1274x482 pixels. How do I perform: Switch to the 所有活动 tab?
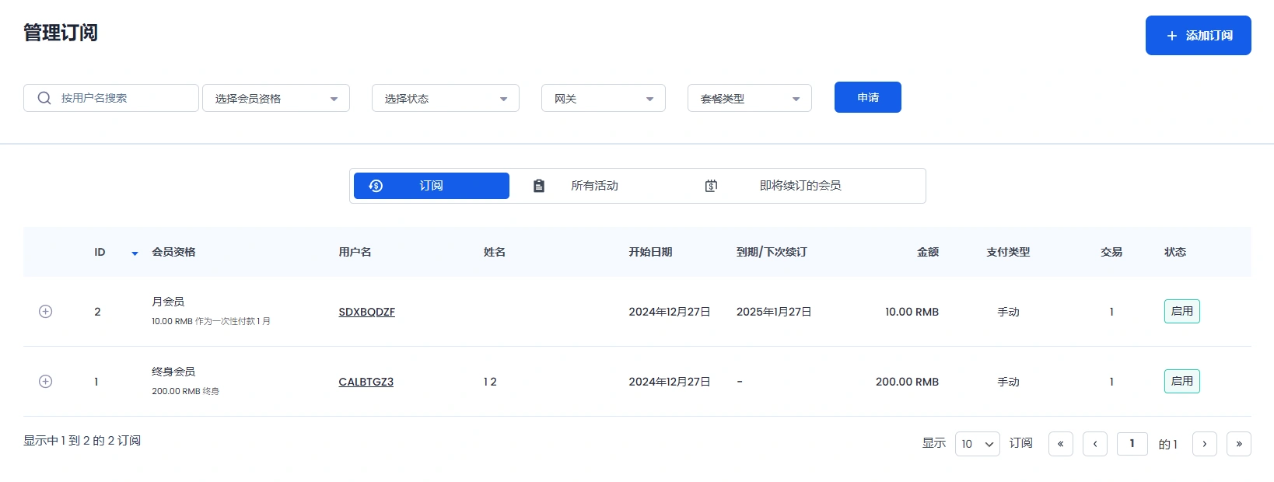[594, 186]
